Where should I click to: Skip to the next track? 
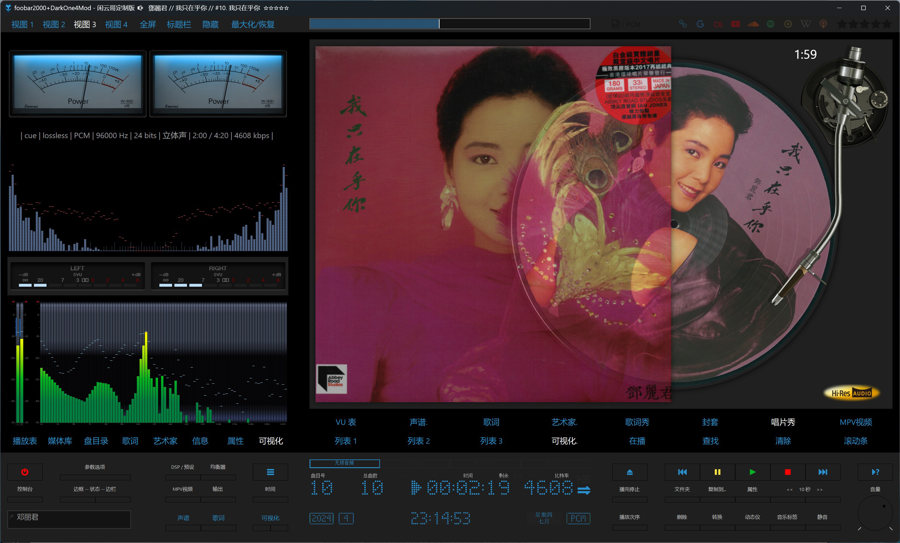coord(822,472)
